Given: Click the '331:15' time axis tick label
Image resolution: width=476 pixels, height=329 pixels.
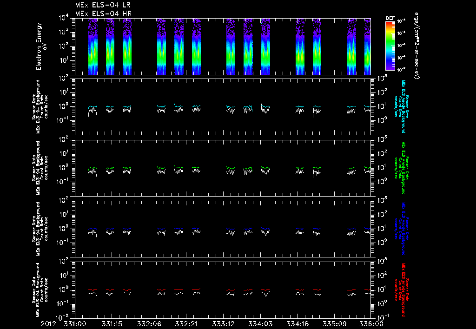Looking at the screenshot, I should (x=112, y=324).
